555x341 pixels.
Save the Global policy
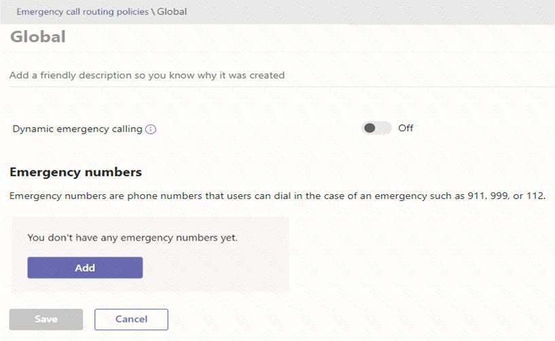(46, 319)
